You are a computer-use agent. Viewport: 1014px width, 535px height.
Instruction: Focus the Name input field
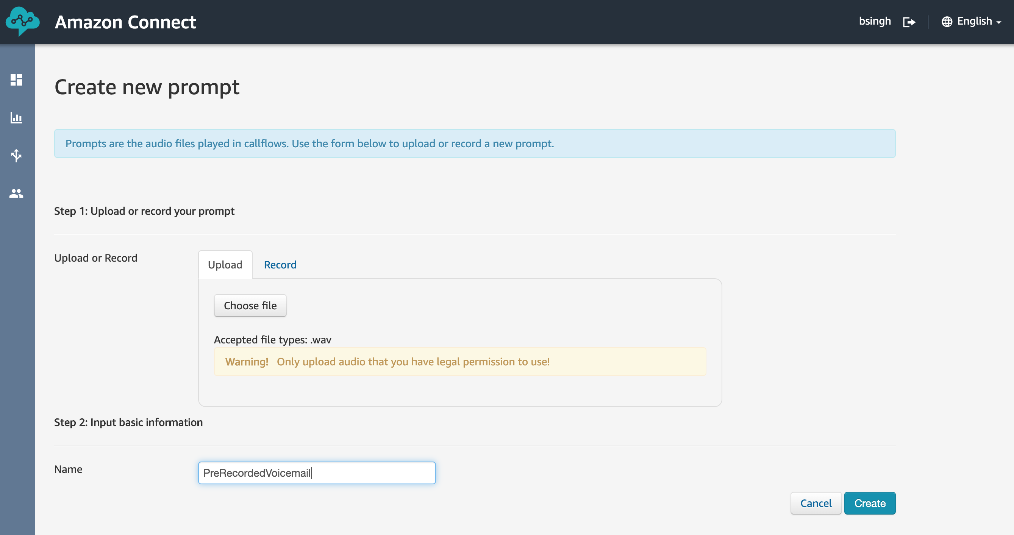coord(317,473)
